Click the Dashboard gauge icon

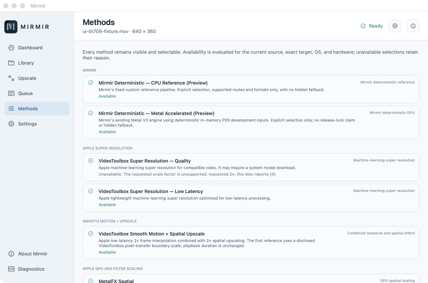point(11,48)
